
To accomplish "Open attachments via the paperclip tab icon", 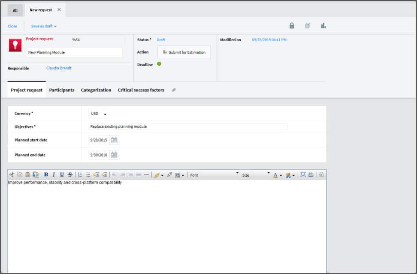I will pos(174,90).
